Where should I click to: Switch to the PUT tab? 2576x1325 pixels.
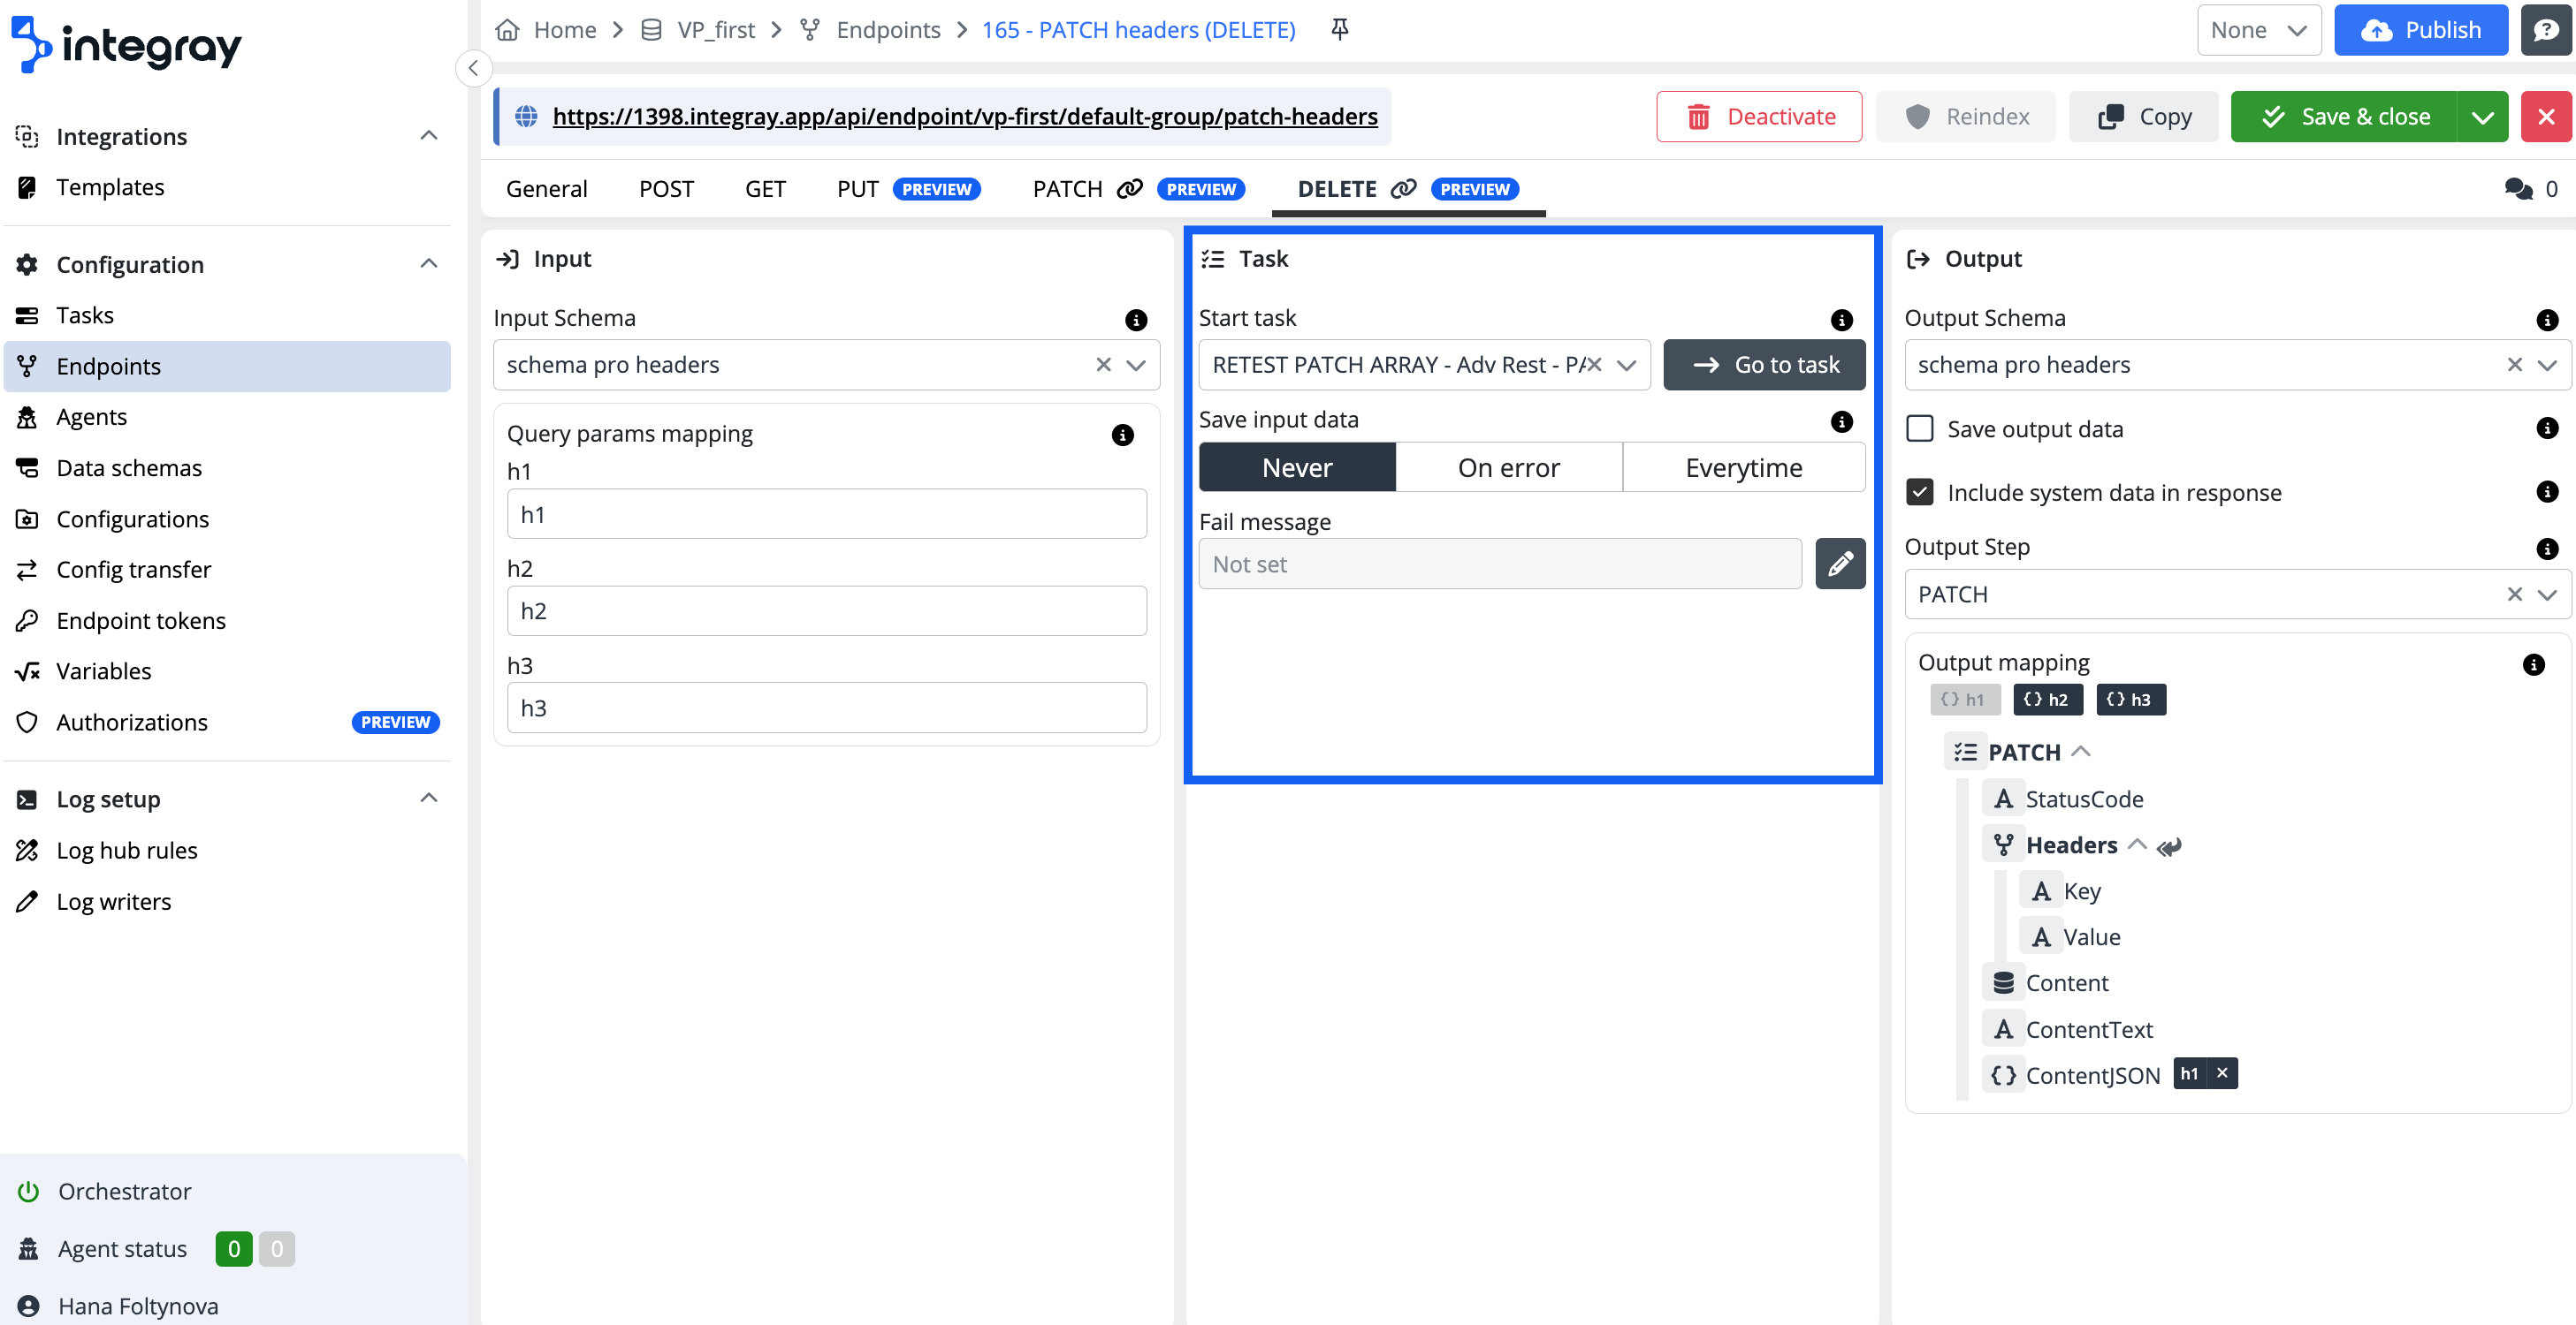(857, 189)
